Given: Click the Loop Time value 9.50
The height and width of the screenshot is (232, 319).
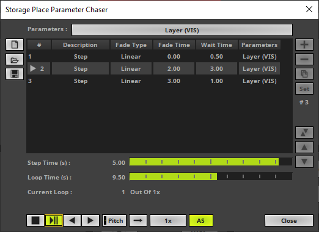Looking at the screenshot, I should click(x=119, y=178).
